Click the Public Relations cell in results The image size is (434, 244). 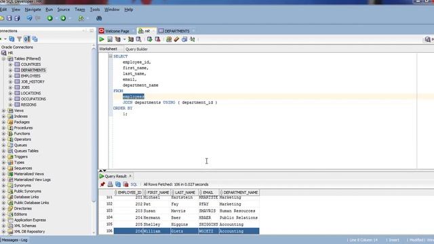[239, 218]
